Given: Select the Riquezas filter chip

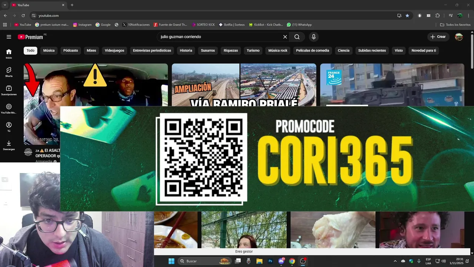Looking at the screenshot, I should point(231,50).
